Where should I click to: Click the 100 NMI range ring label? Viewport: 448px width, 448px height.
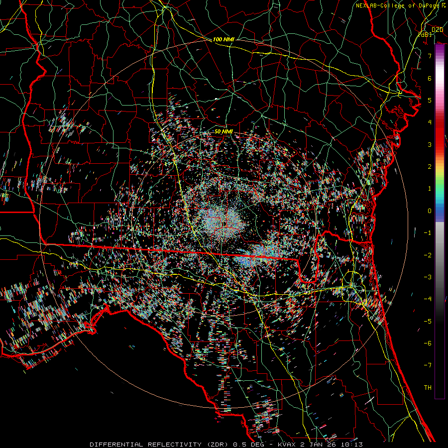(x=224, y=39)
